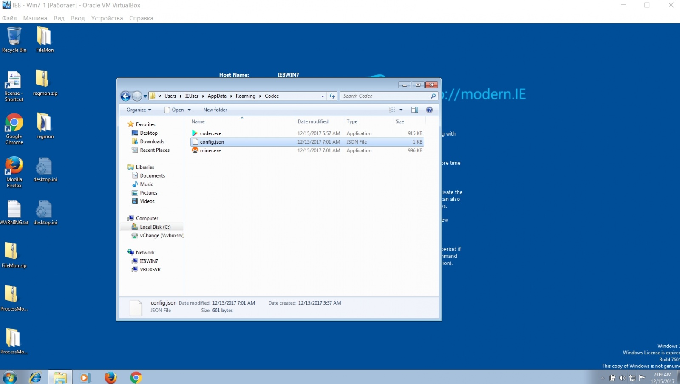The height and width of the screenshot is (384, 680).
Task: Launch Chrome from the taskbar
Action: click(136, 377)
